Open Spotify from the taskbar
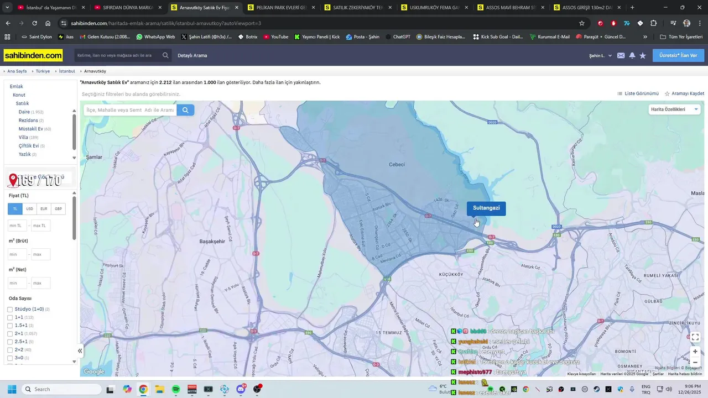The width and height of the screenshot is (708, 398). click(x=176, y=389)
